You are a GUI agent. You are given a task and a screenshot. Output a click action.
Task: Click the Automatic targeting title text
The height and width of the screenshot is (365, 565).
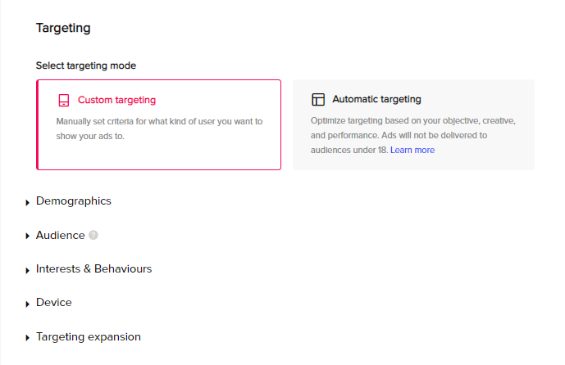coord(376,99)
